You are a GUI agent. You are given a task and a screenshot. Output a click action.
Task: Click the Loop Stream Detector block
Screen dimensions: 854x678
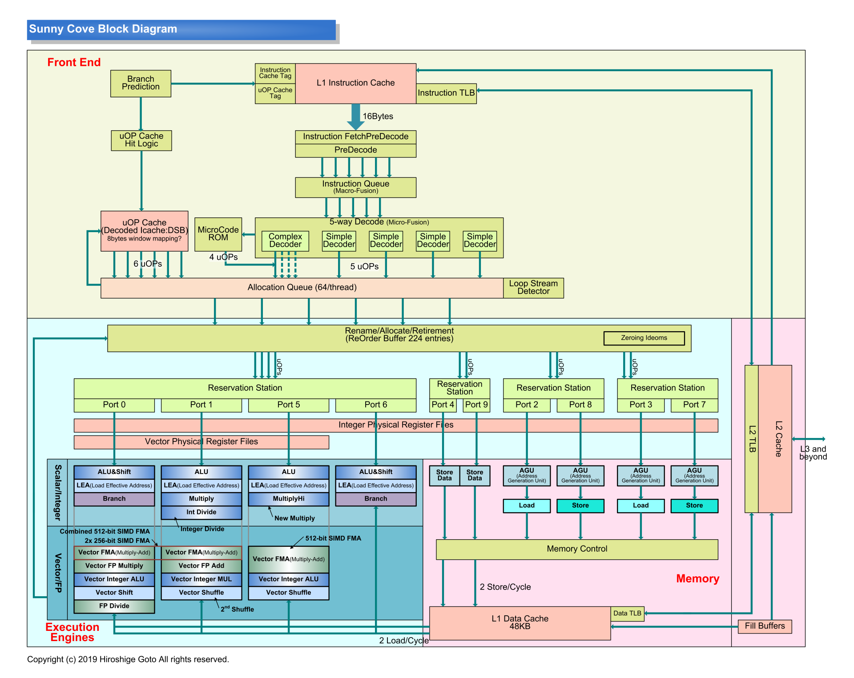pos(533,288)
